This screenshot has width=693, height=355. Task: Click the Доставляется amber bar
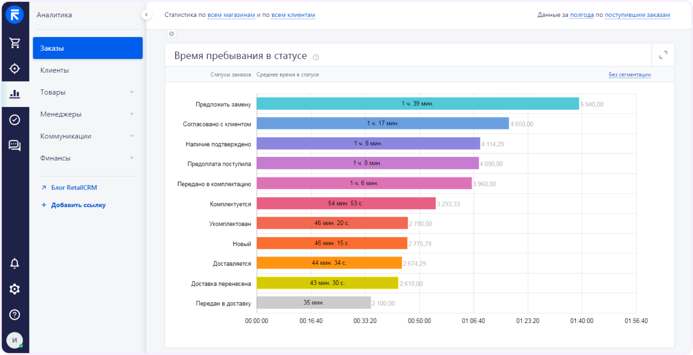coord(329,263)
